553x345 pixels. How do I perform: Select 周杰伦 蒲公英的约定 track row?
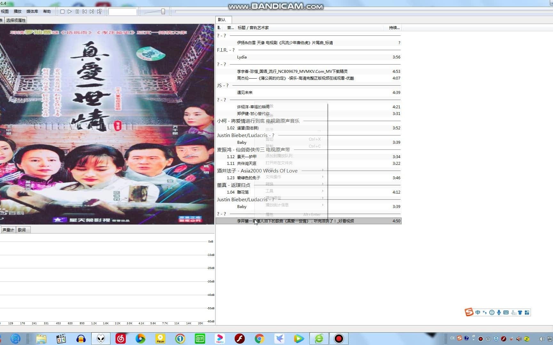click(309, 78)
